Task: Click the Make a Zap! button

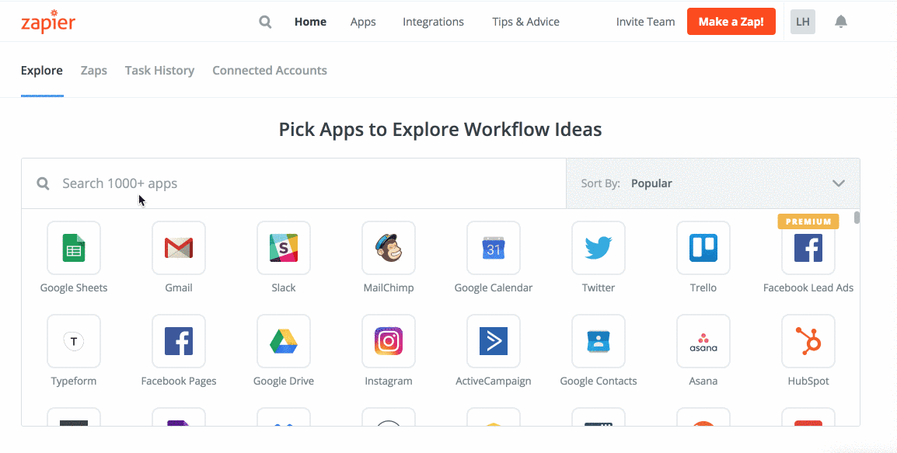Action: [x=731, y=22]
